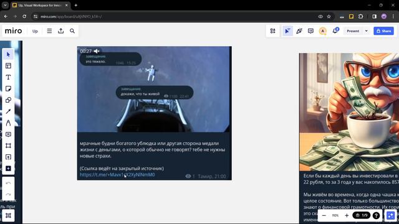Image resolution: width=399 pixels, height=224 pixels.
Task: Select the Frame tool
Action: tap(8, 146)
